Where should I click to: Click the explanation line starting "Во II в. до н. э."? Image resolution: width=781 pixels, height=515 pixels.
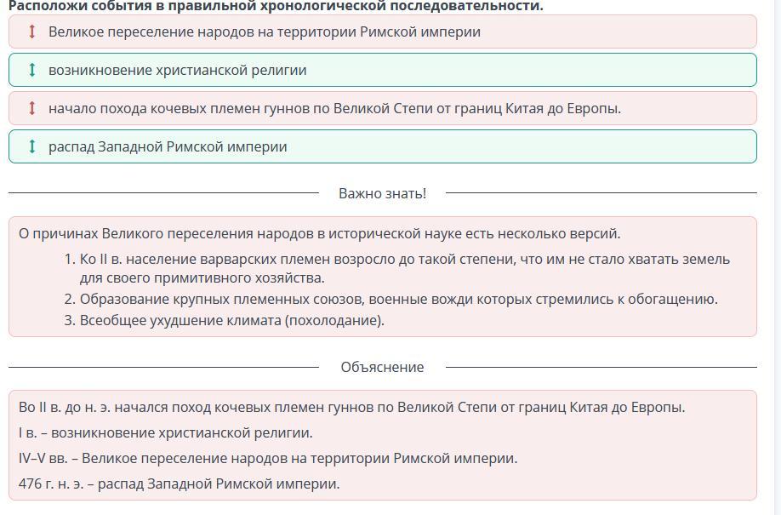tap(351, 407)
